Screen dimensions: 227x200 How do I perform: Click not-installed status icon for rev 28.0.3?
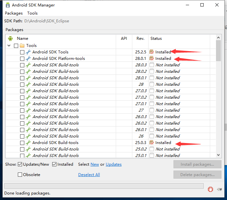(x=152, y=65)
